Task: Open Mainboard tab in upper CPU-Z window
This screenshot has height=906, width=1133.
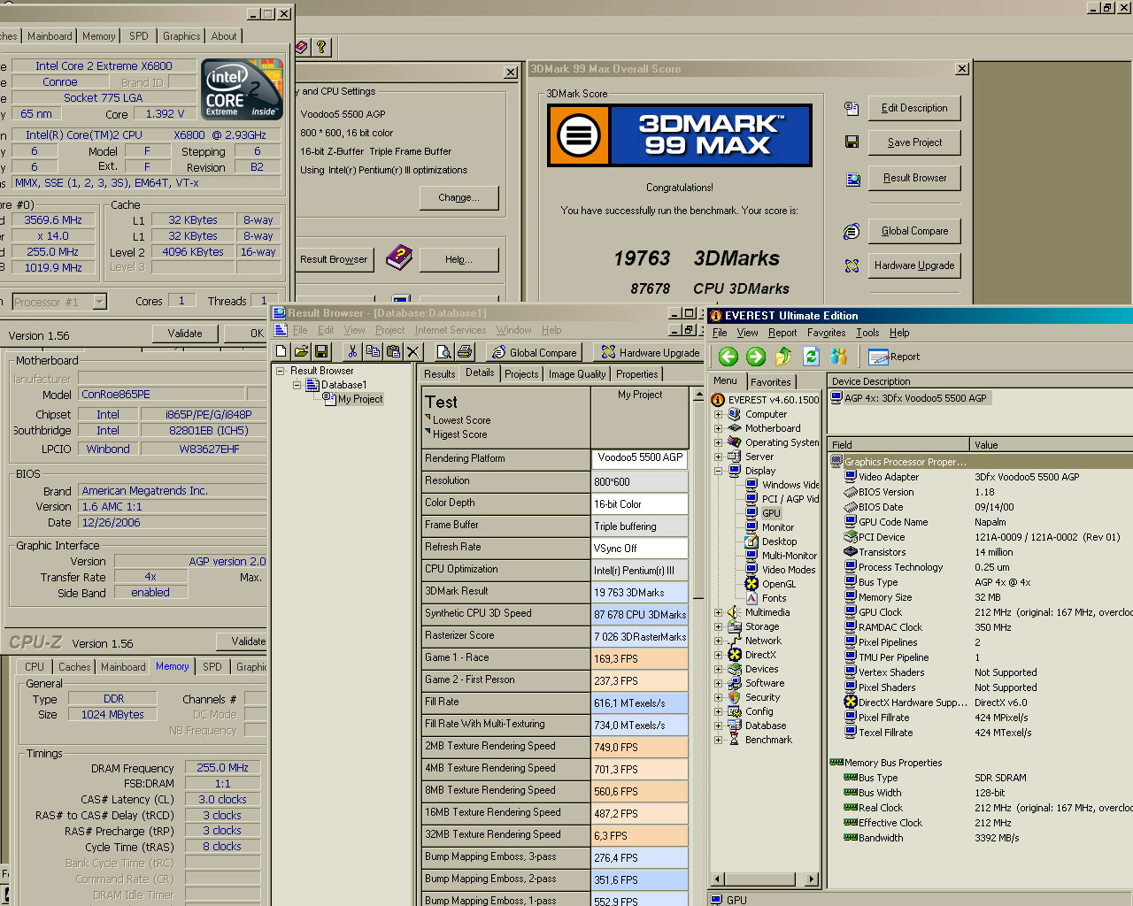Action: [50, 36]
